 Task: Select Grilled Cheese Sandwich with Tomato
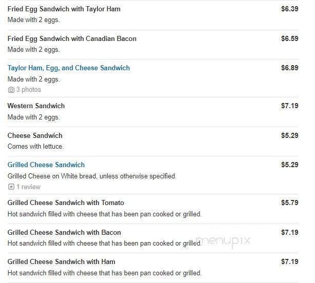(66, 203)
